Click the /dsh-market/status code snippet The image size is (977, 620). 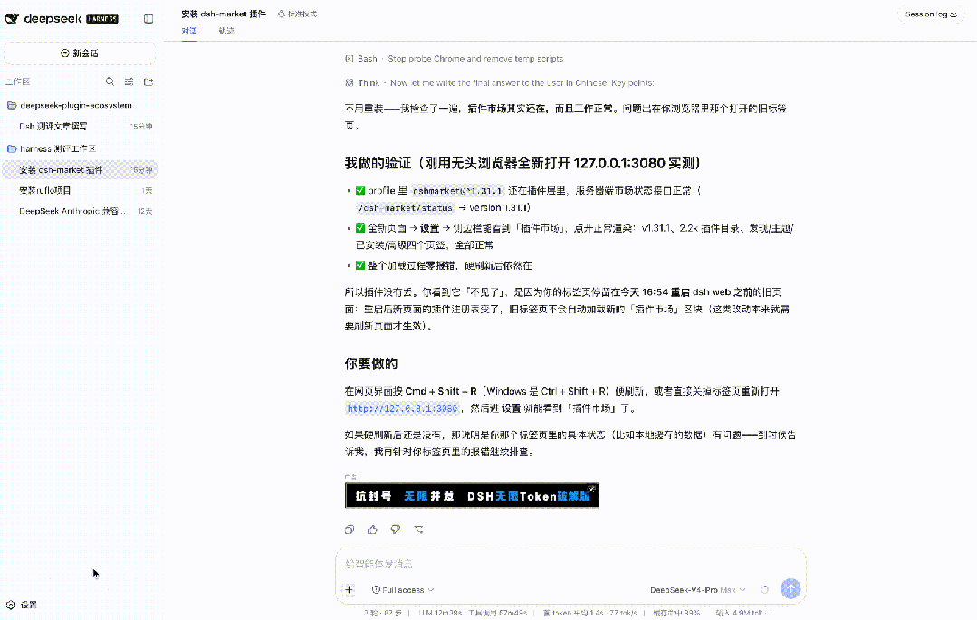coord(405,208)
